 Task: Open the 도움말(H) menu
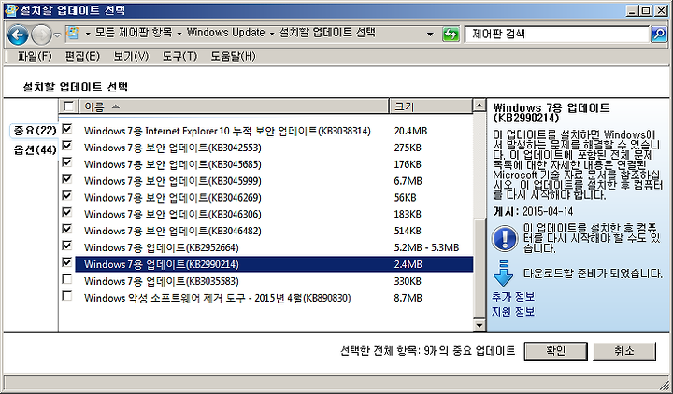click(x=233, y=56)
